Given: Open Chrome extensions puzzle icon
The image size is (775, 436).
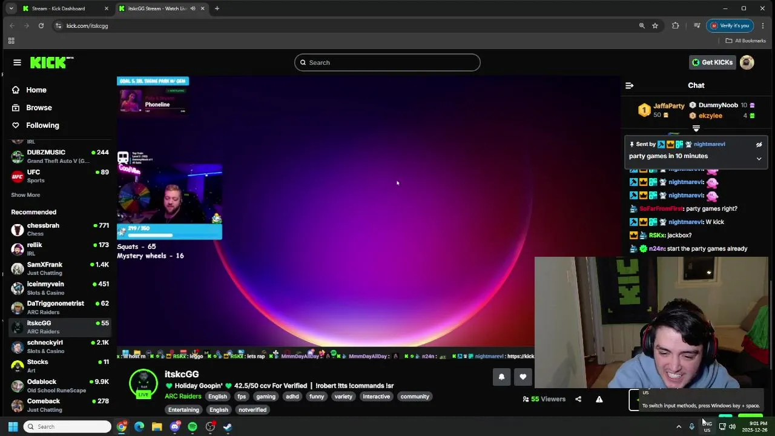Looking at the screenshot, I should pyautogui.click(x=676, y=25).
